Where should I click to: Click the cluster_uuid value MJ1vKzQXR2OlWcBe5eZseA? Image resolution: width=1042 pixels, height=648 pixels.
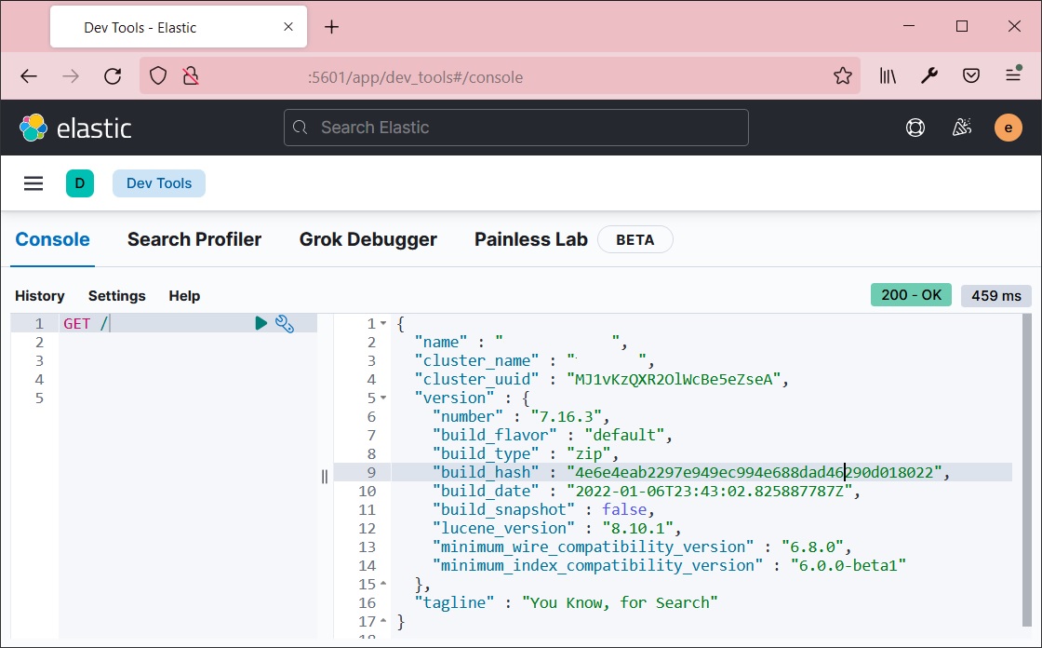674,380
